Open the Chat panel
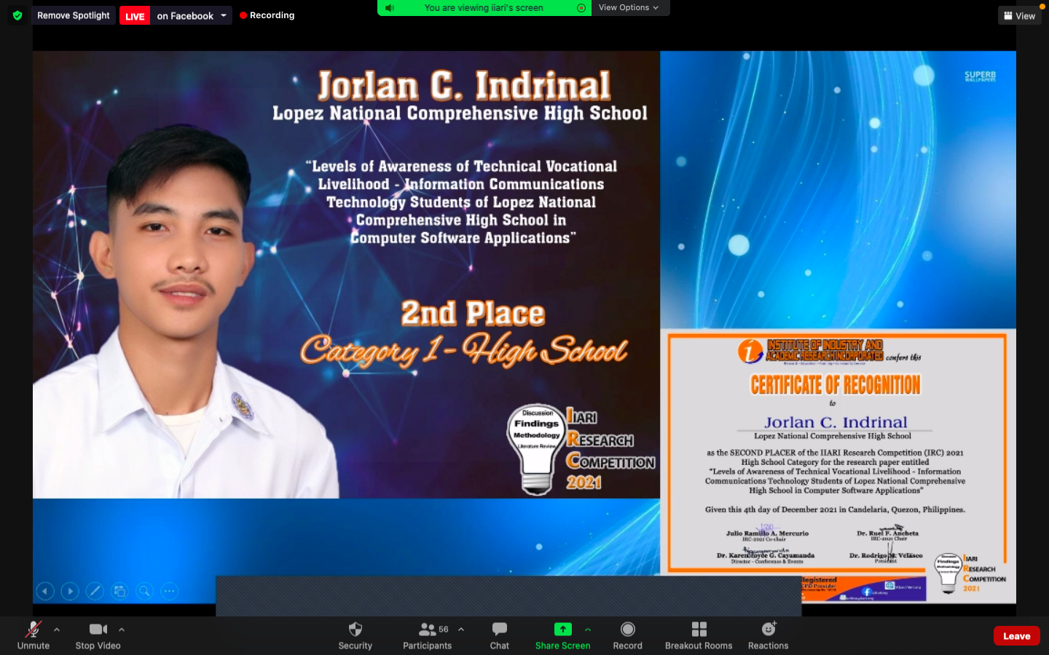 (x=499, y=635)
